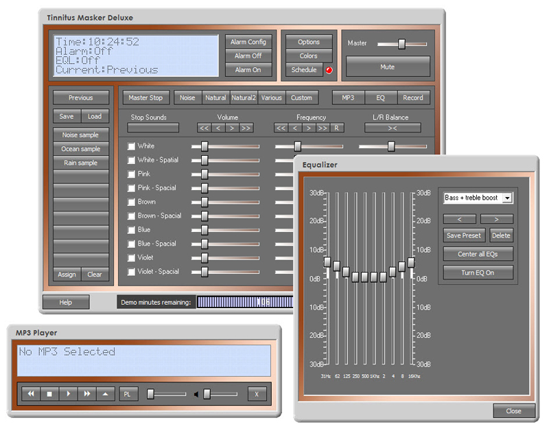The height and width of the screenshot is (429, 549).
Task: Switch to the Natural tab
Action: click(x=215, y=97)
